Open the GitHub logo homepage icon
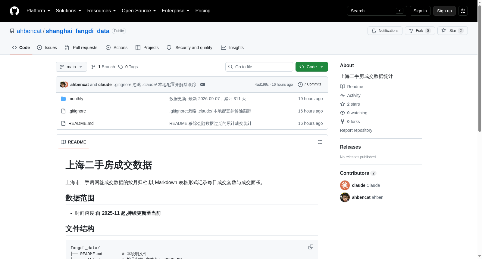This screenshot has width=482, height=259. click(x=14, y=11)
